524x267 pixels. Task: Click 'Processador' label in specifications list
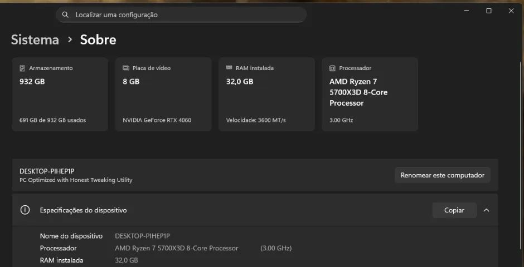click(58, 248)
